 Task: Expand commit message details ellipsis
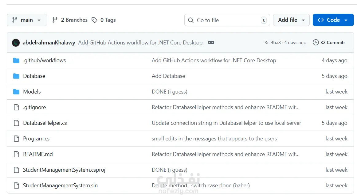[x=211, y=43]
